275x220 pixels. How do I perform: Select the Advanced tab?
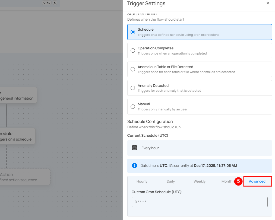(x=257, y=181)
